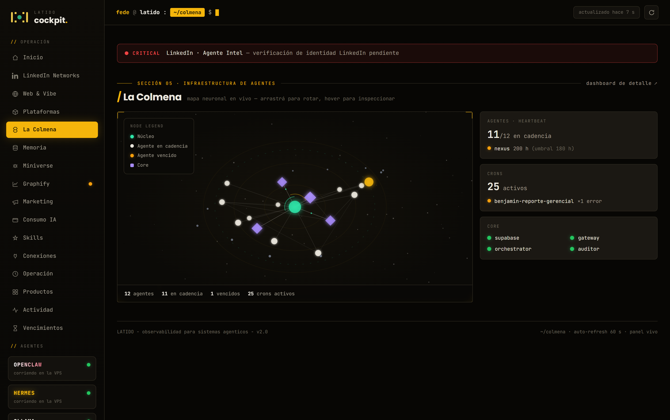Click the actualizado hace 7 s badge

tap(606, 13)
